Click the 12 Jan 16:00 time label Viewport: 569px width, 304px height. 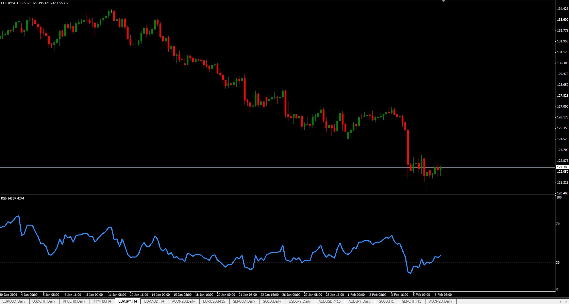pos(139,295)
